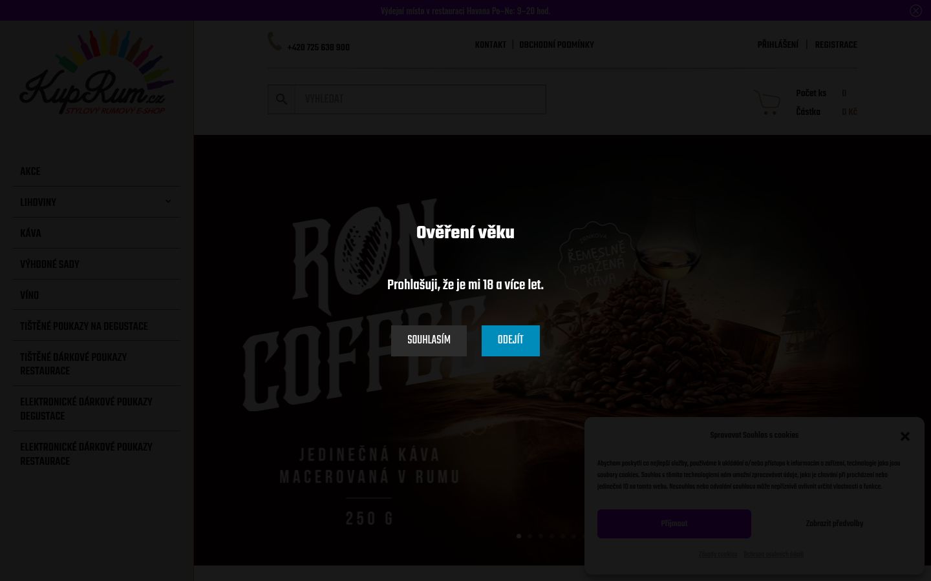Open Elektronické dárkové poukazy restaurace
The width and height of the screenshot is (931, 581).
pyautogui.click(x=86, y=454)
